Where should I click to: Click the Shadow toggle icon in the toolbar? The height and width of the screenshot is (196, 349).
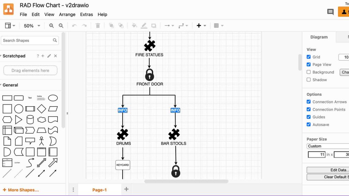(153, 26)
